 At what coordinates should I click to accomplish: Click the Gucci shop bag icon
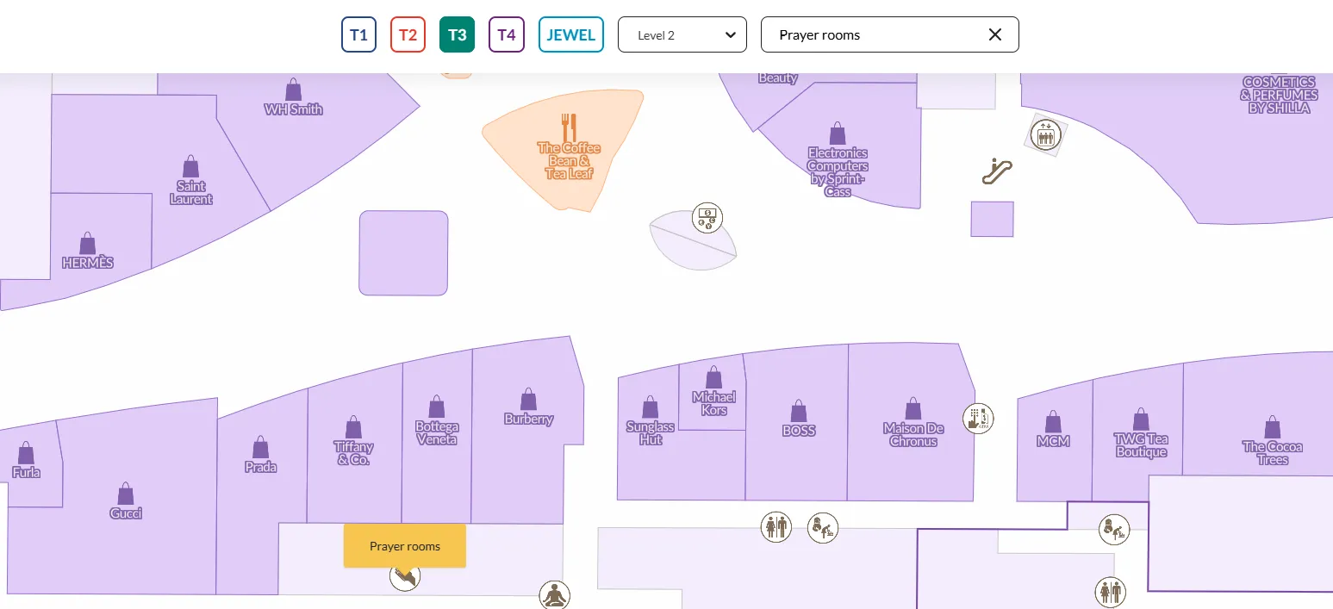pos(126,494)
